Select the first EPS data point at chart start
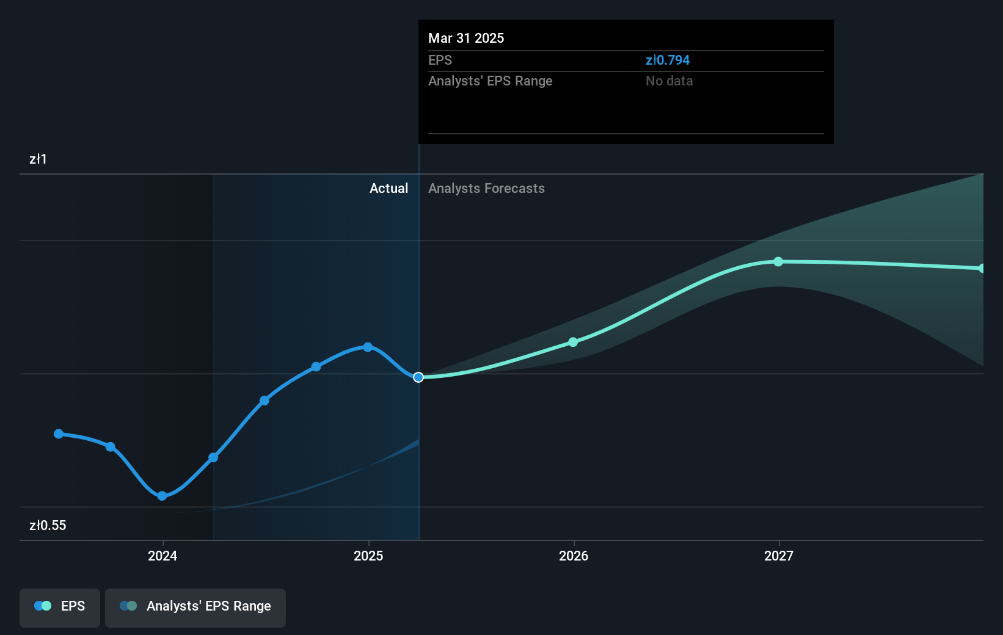 [59, 434]
